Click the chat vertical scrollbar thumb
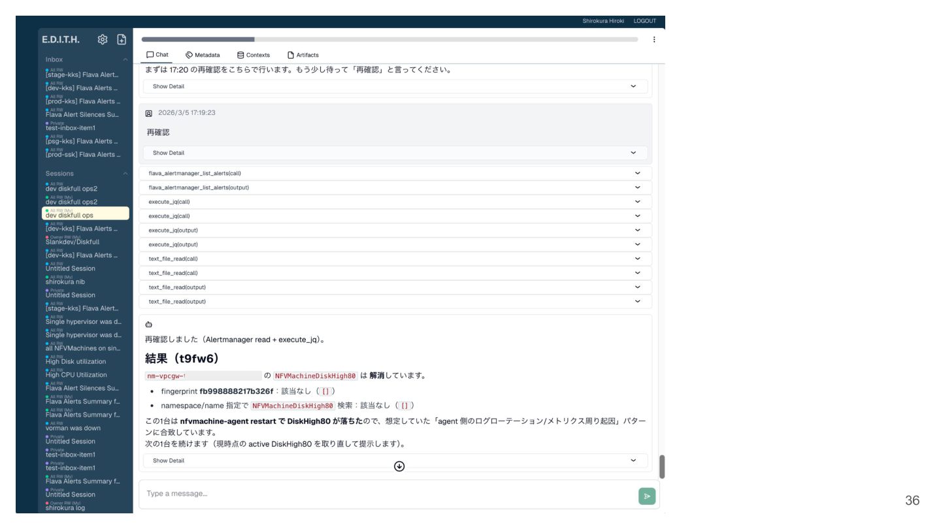 tap(662, 466)
